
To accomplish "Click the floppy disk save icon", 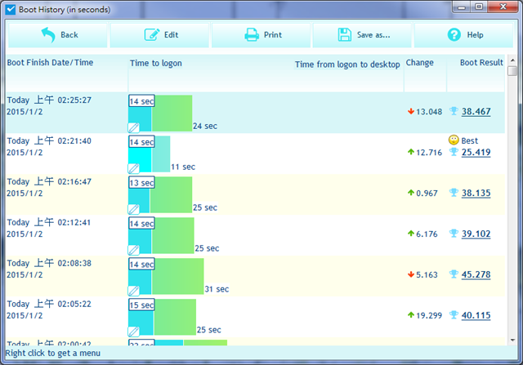I will pos(345,34).
